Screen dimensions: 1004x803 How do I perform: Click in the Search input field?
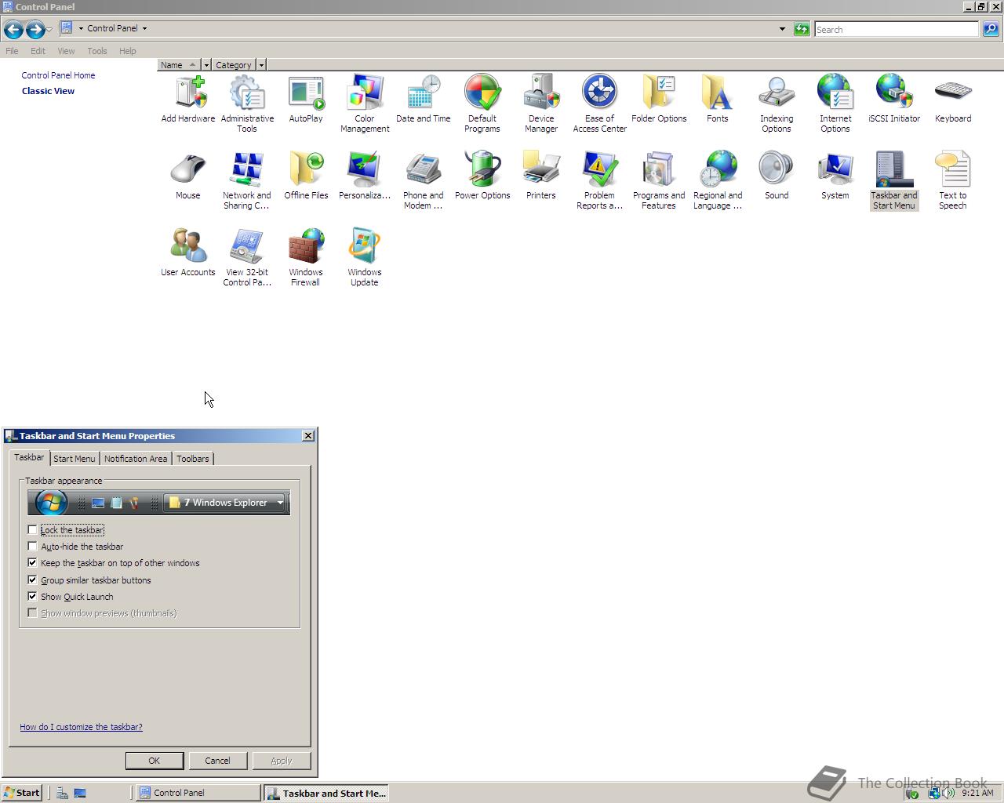(897, 29)
